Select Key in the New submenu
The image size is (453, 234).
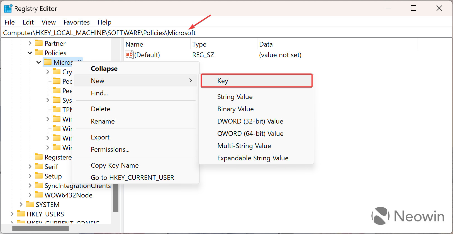tap(256, 81)
